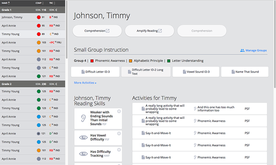The image size is (276, 165).
Task: Open the Amplify Reading button
Action: pos(149,31)
